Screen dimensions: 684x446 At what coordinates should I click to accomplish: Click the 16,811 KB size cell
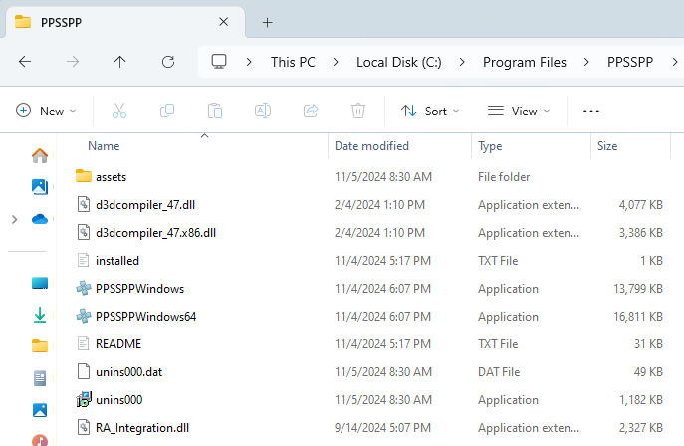(638, 316)
